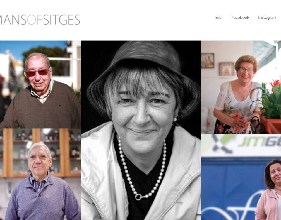Open photo of man with red sunglasses

pos(40,84)
